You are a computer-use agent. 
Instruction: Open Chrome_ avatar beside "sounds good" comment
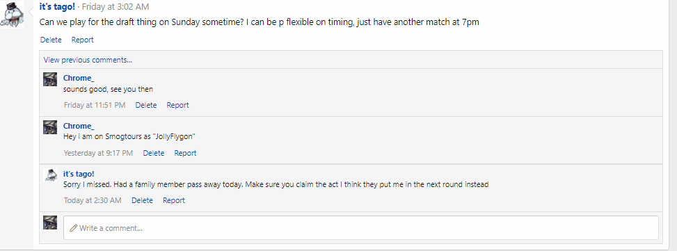(x=50, y=79)
